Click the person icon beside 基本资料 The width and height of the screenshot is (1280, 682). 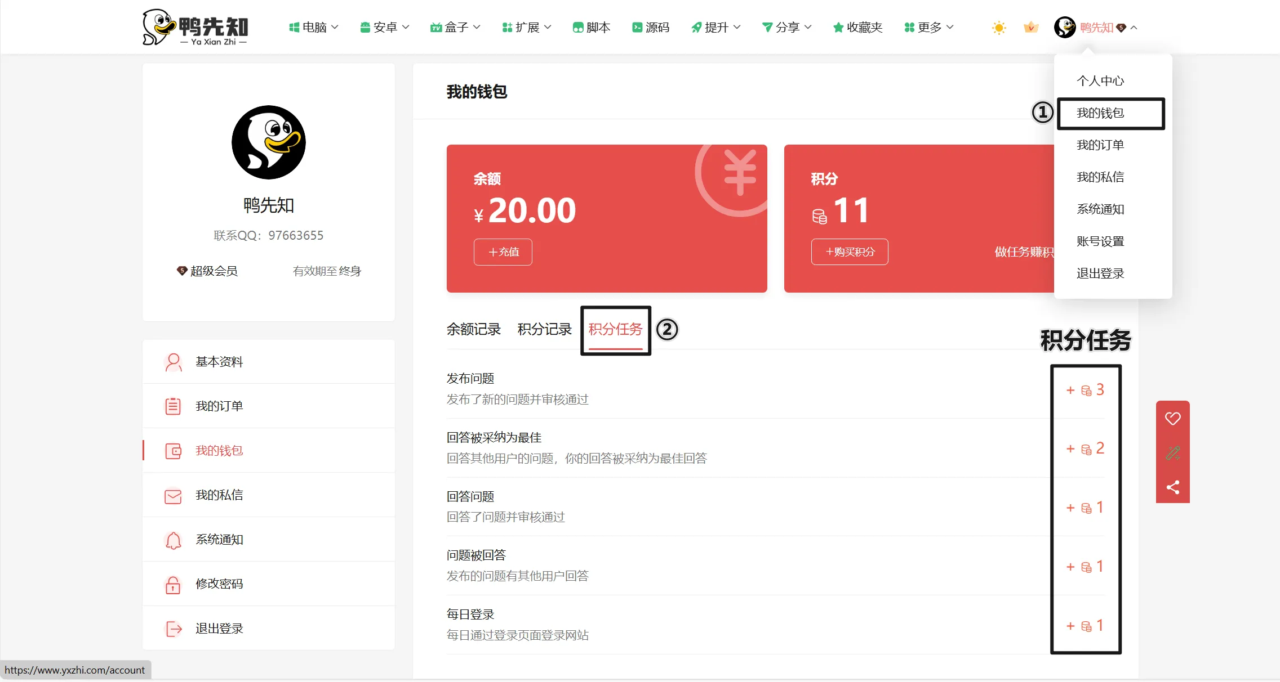tap(174, 362)
